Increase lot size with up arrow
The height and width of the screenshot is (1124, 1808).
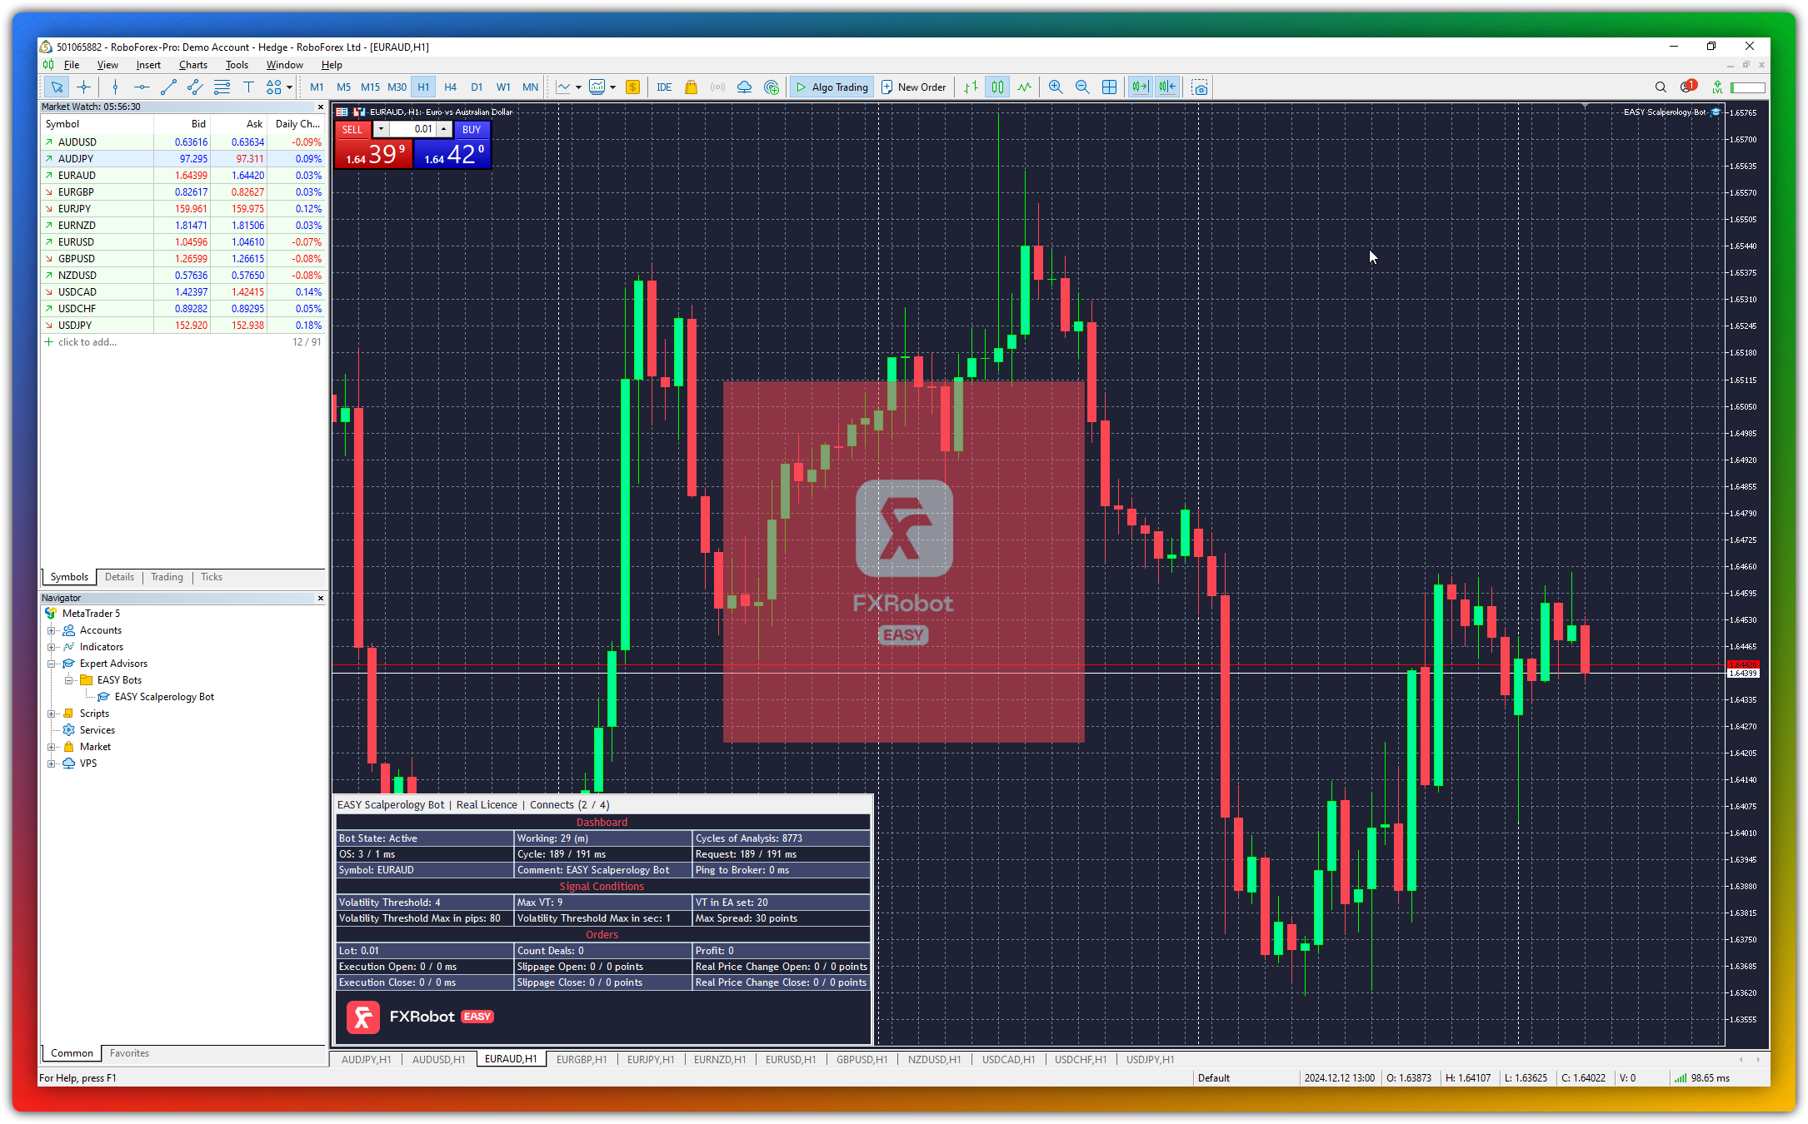(x=444, y=129)
